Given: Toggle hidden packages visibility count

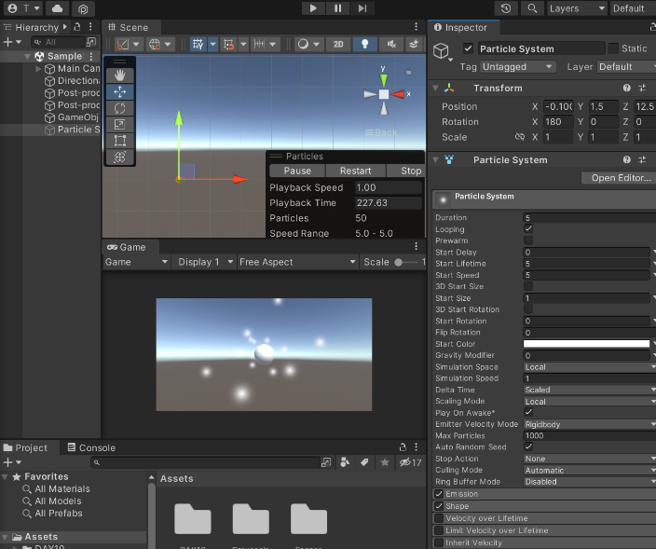Looking at the screenshot, I should [410, 462].
